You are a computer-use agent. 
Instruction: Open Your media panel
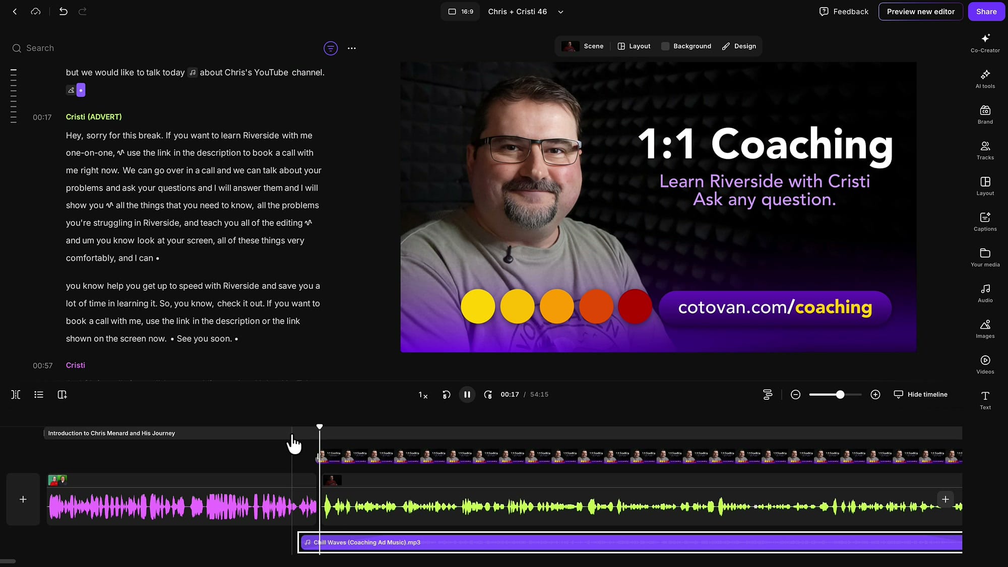click(x=985, y=258)
